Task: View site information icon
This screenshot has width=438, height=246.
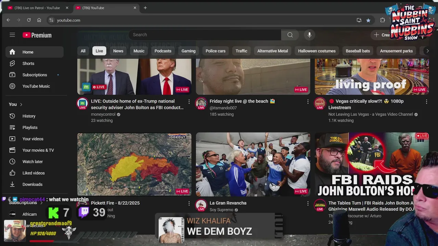Action: pyautogui.click(x=51, y=20)
